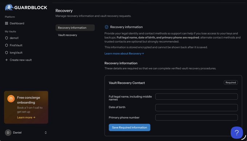The image size is (247, 141).
Task: Click the Required badge in Vault Recovery Contact
Action: (231, 83)
